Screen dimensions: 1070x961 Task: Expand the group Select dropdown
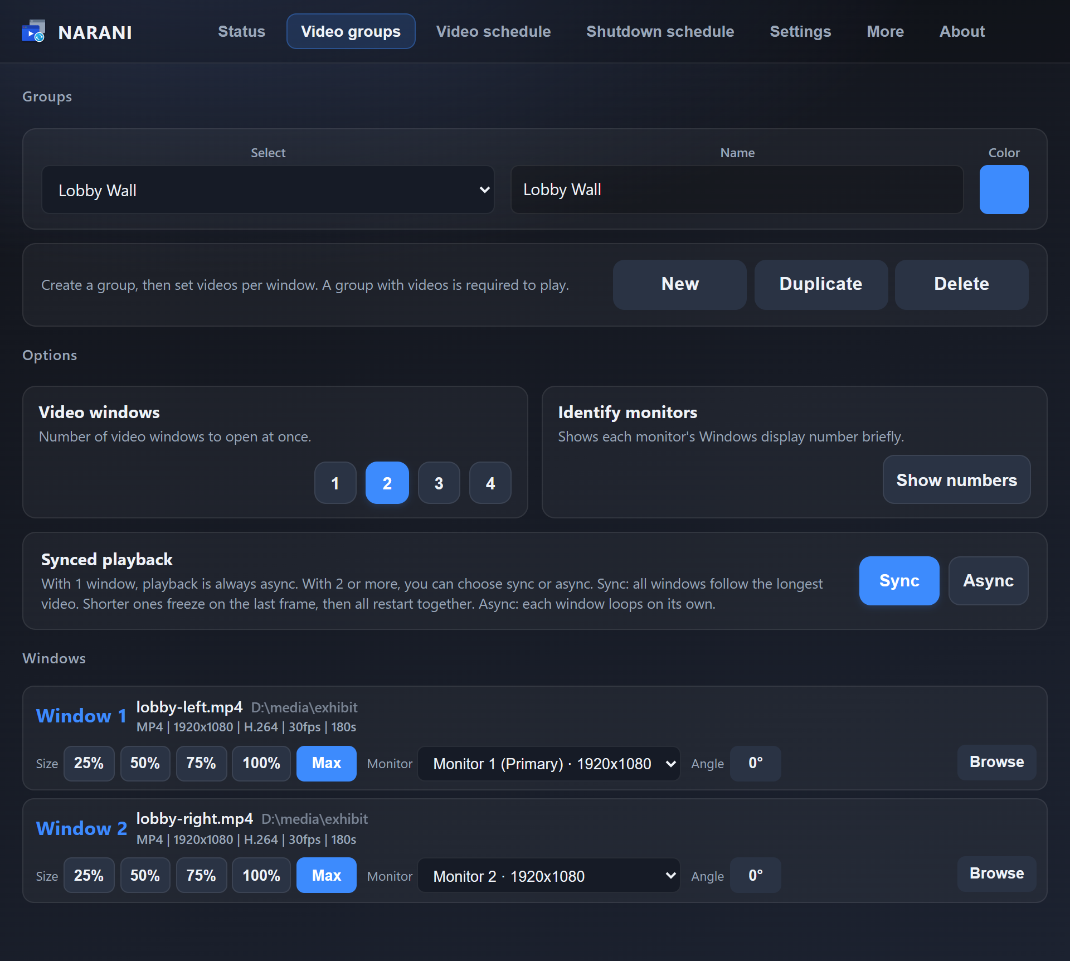pos(267,190)
